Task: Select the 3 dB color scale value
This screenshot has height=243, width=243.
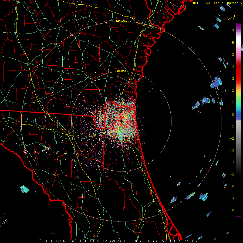Action: [233, 78]
